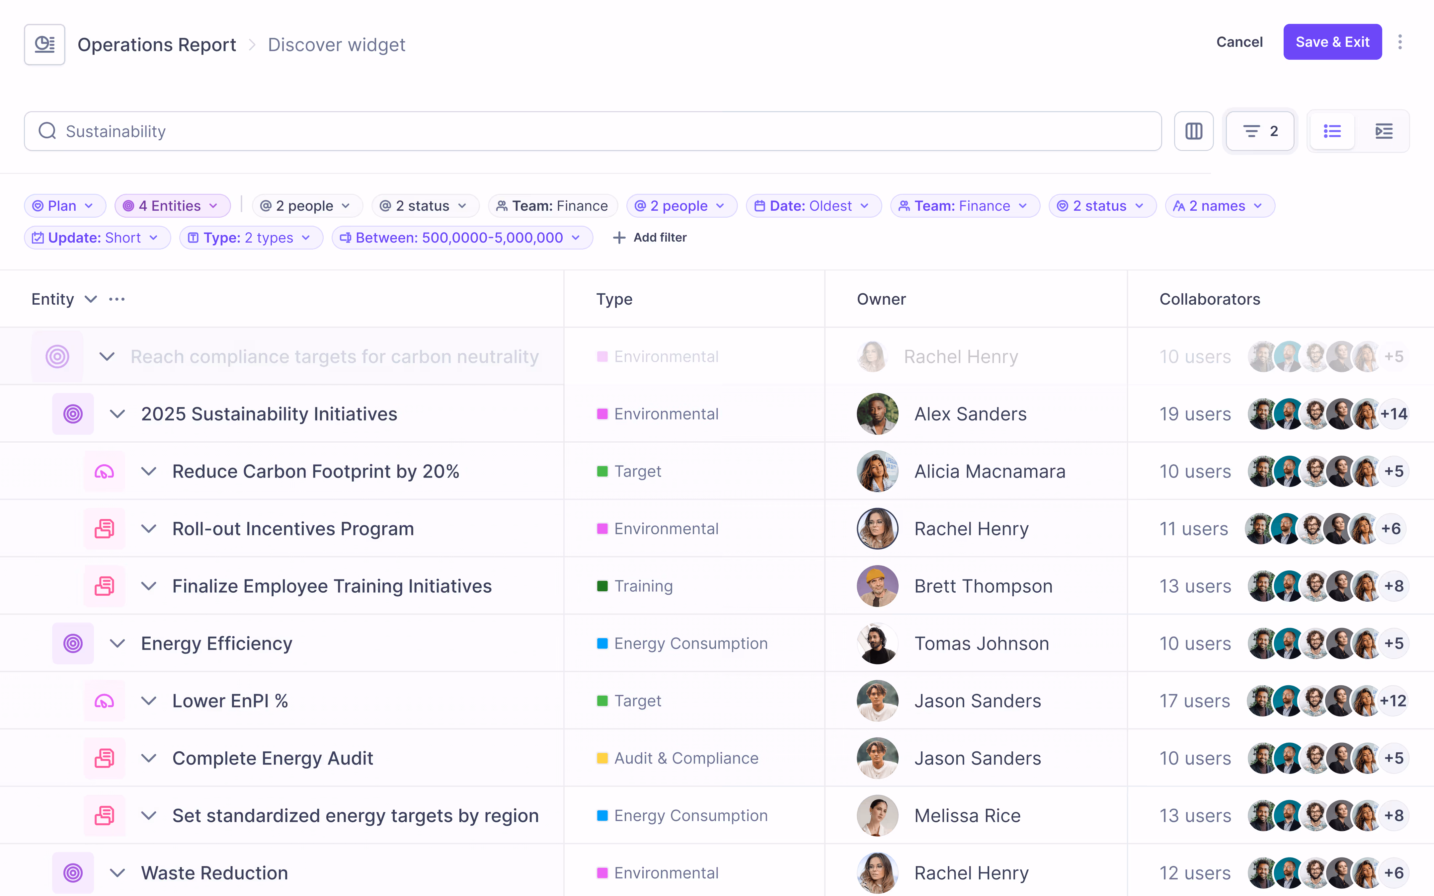The image size is (1434, 896).
Task: Toggle the Plan filter chip
Action: 65,206
